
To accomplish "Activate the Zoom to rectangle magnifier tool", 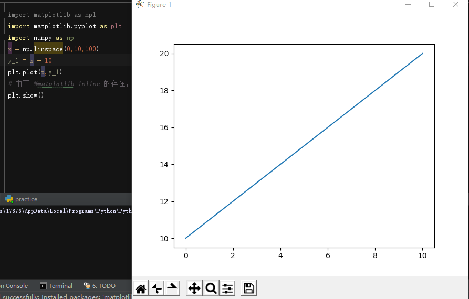I will click(x=211, y=289).
